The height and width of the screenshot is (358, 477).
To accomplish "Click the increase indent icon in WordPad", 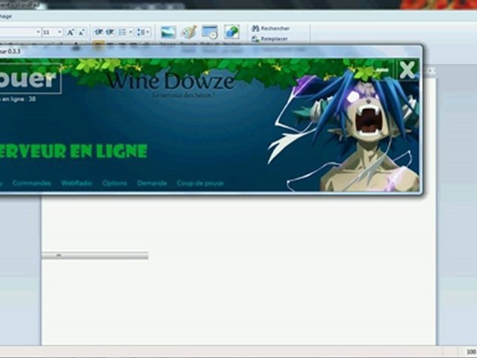I will (x=110, y=32).
